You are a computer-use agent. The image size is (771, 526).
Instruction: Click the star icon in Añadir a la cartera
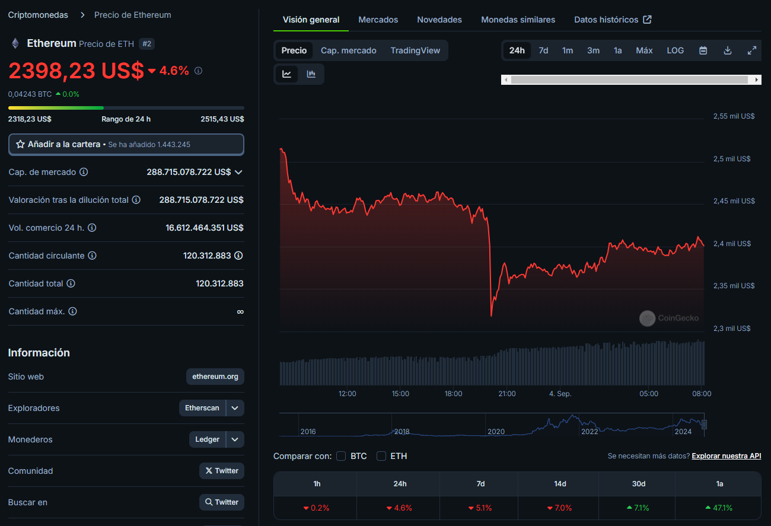[x=20, y=144]
